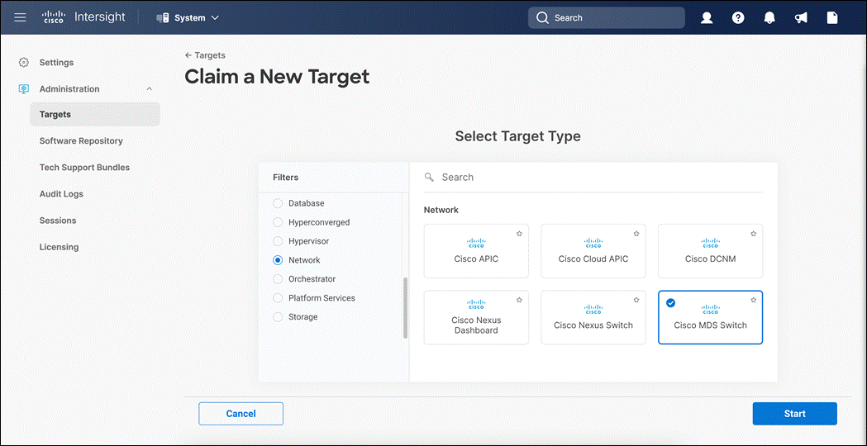Open Licensing in the sidebar
This screenshot has height=446, width=867.
[60, 247]
